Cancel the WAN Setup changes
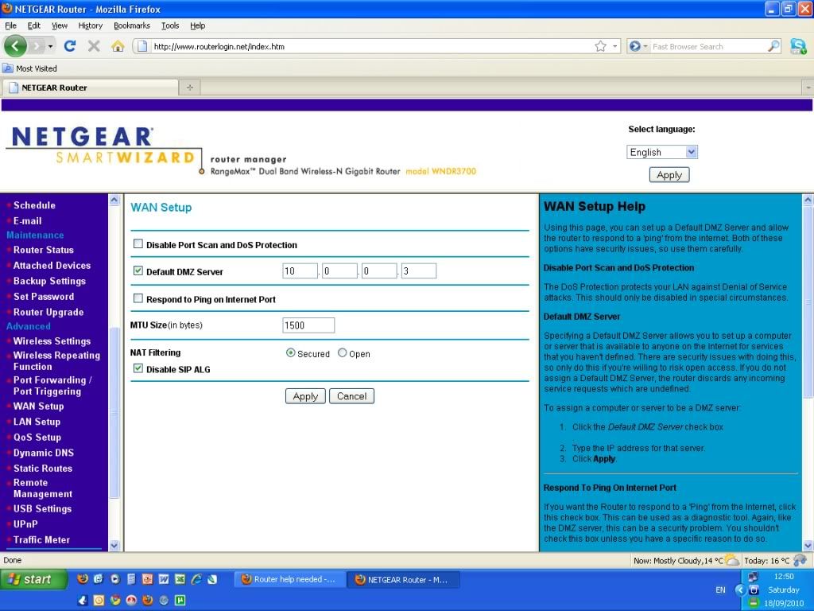814x611 pixels. 351,396
